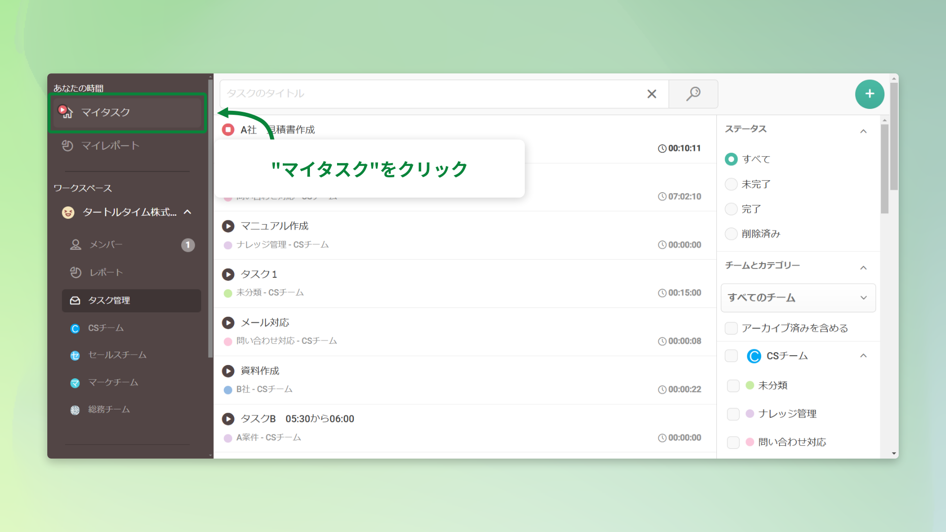Screen dimensions: 946x532
Task: Enable the アーカイブ済みを含める checkbox
Action: 731,328
